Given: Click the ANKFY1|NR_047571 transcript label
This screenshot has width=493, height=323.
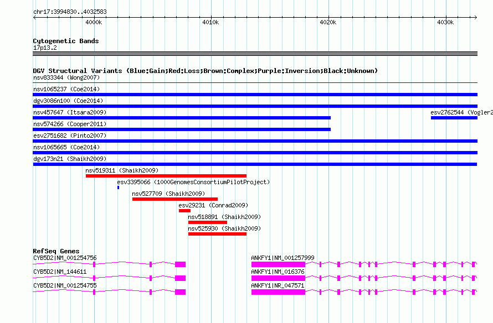Looking at the screenshot, I should 278,285.
